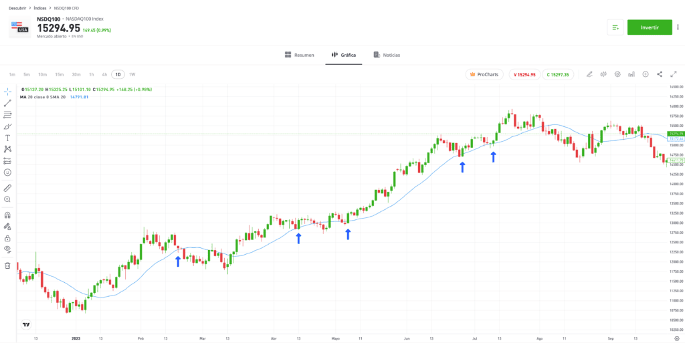The height and width of the screenshot is (343, 685).
Task: Open the emoji sticker tool
Action: (x=7, y=173)
